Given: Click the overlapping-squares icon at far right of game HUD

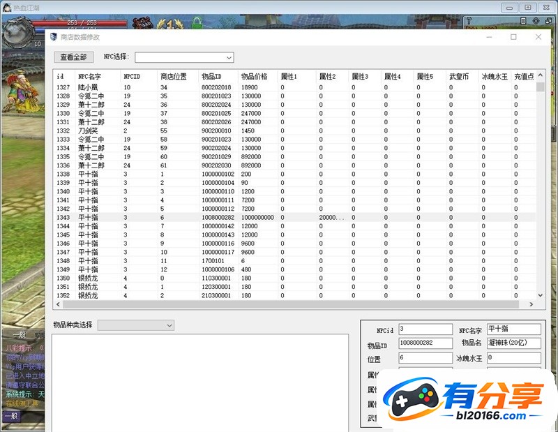Looking at the screenshot, I should tap(548, 21).
